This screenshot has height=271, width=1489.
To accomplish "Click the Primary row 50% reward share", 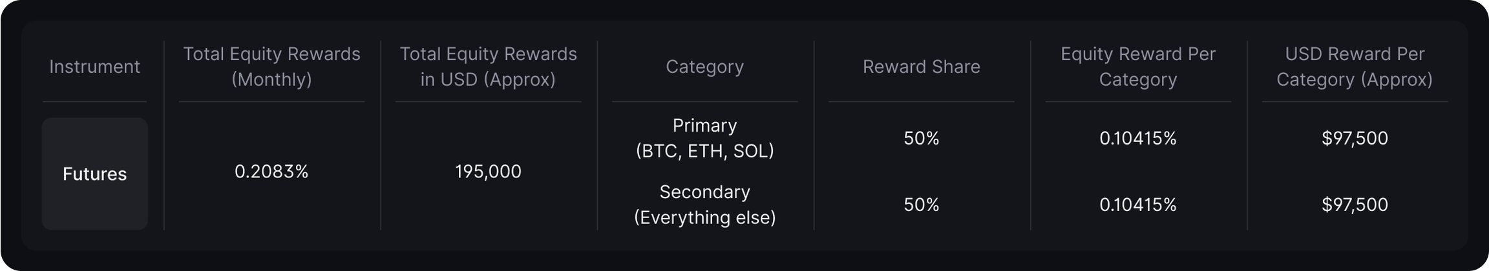I will 921,138.
